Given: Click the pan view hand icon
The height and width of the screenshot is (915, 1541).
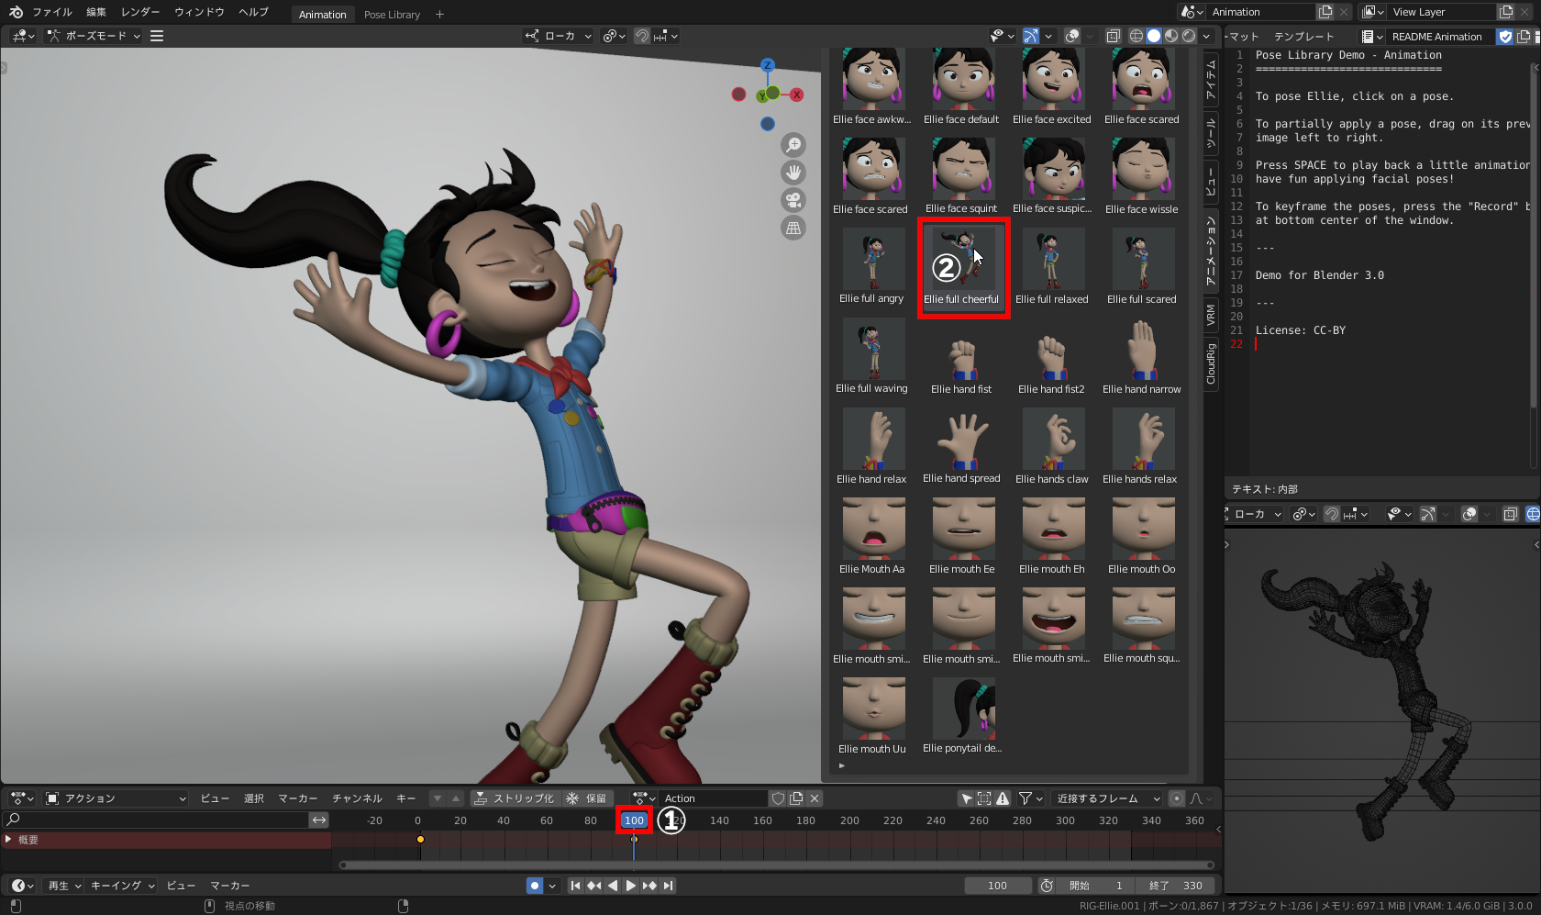Looking at the screenshot, I should pos(793,173).
